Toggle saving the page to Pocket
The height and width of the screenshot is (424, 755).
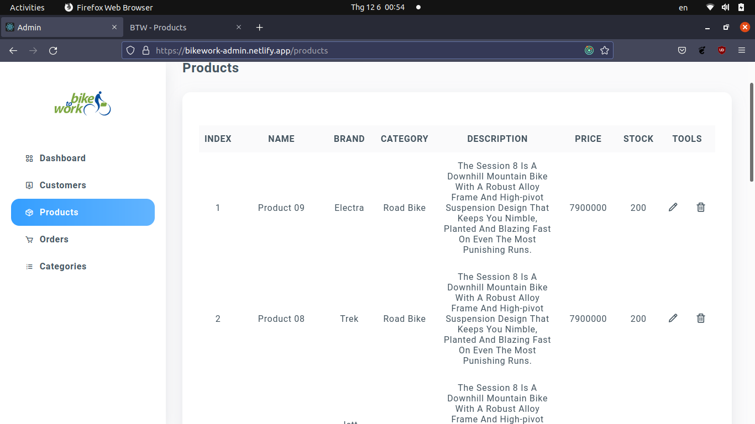tap(681, 50)
